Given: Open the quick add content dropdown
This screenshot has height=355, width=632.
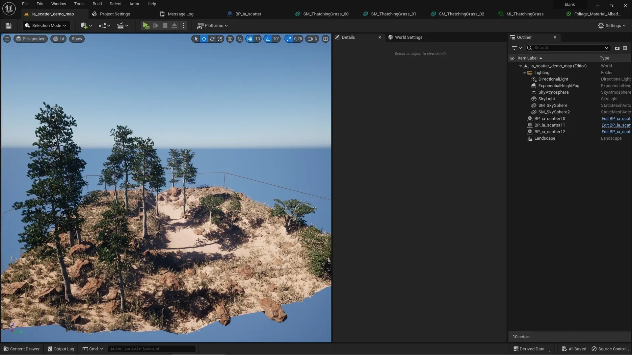Looking at the screenshot, I should [x=86, y=25].
